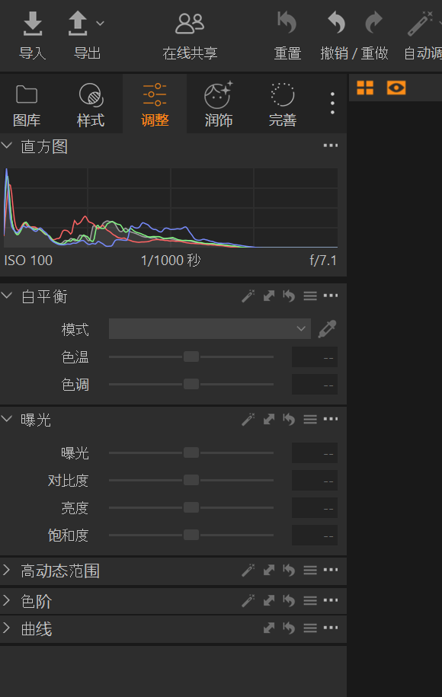Click the 导出 export icon

[x=78, y=24]
